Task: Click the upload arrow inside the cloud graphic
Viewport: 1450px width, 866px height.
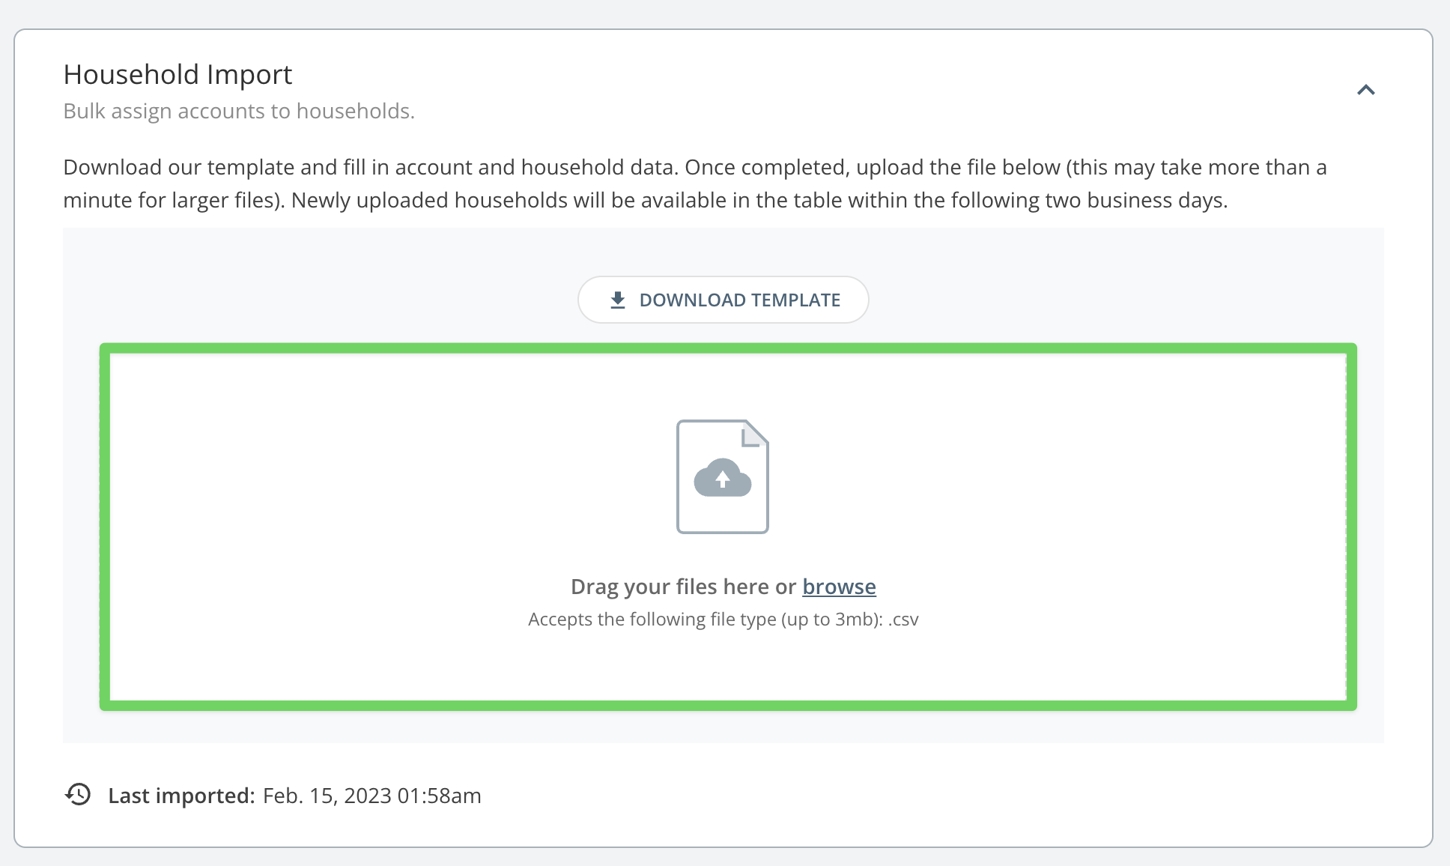Action: [x=722, y=478]
